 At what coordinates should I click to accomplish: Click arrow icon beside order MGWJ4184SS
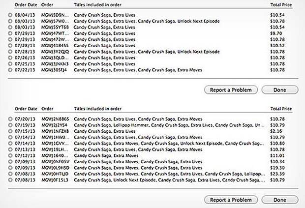coord(10,46)
